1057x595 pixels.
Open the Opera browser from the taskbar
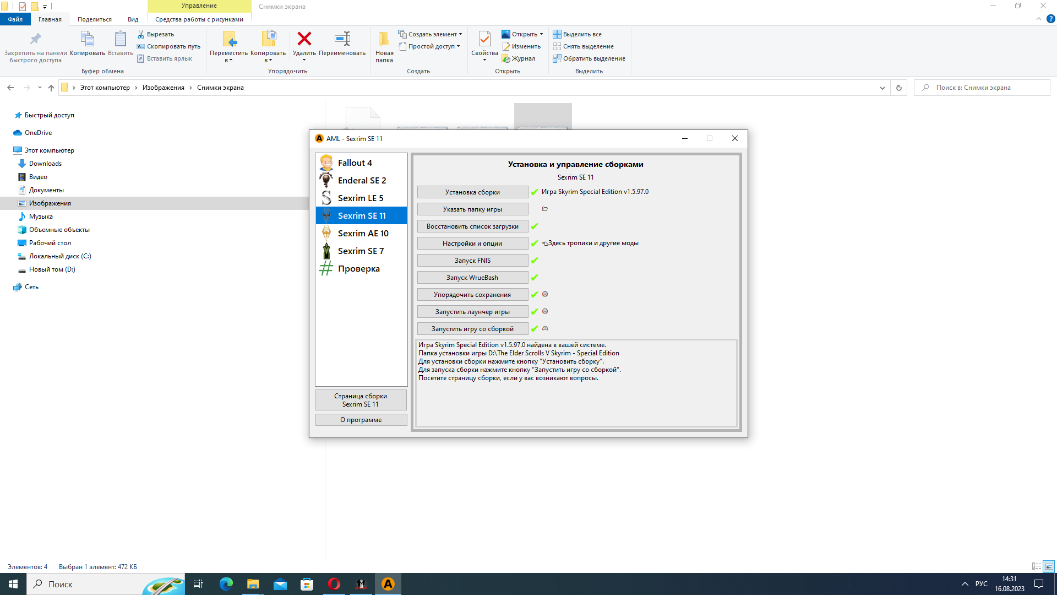click(x=334, y=584)
